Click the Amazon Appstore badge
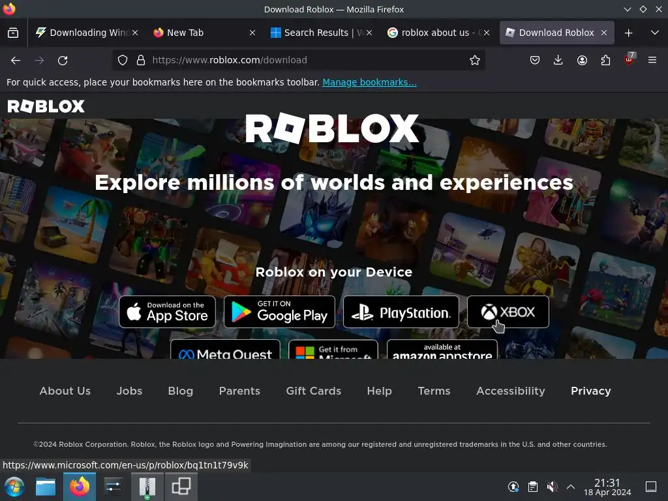This screenshot has width=668, height=501. pos(442,350)
